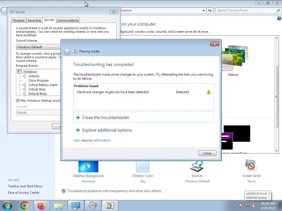The width and height of the screenshot is (282, 211).
Task: Click the Close button in troubleshooter
Action: [207, 153]
